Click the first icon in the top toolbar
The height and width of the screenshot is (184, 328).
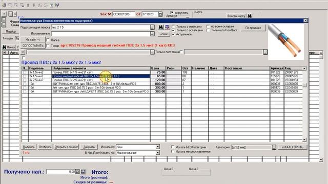click(4, 5)
